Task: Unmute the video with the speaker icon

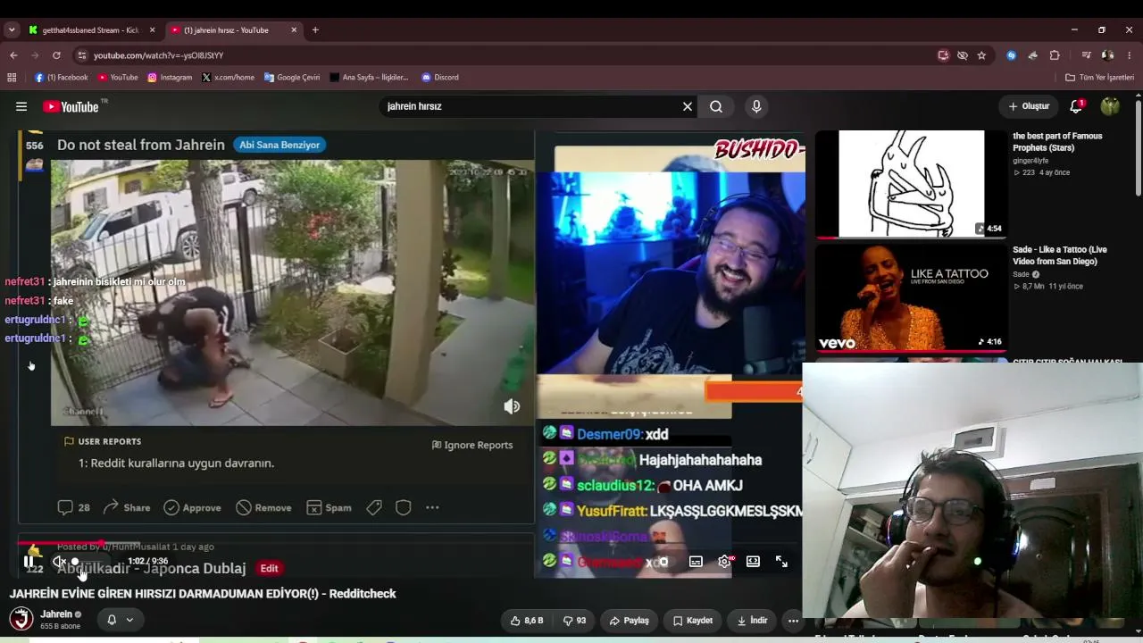Action: [x=59, y=562]
